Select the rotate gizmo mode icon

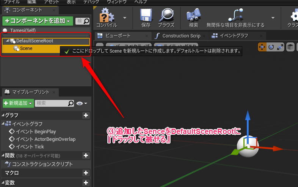pyautogui.click(x=271, y=47)
